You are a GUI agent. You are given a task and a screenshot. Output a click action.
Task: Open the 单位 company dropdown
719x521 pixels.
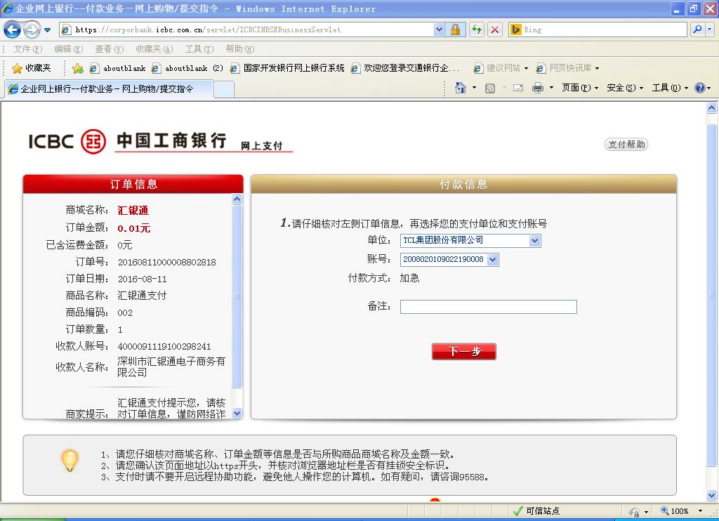coord(470,240)
